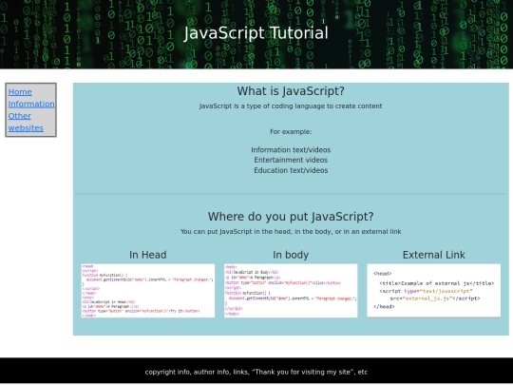Click the 'Where do you put JavaScript?' heading
This screenshot has height=385, width=513.
(291, 217)
